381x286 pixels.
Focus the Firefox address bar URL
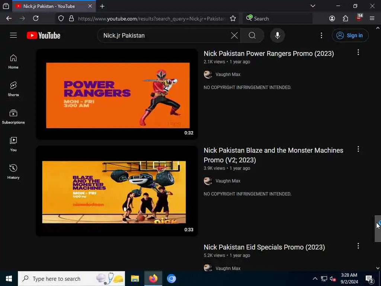click(151, 19)
